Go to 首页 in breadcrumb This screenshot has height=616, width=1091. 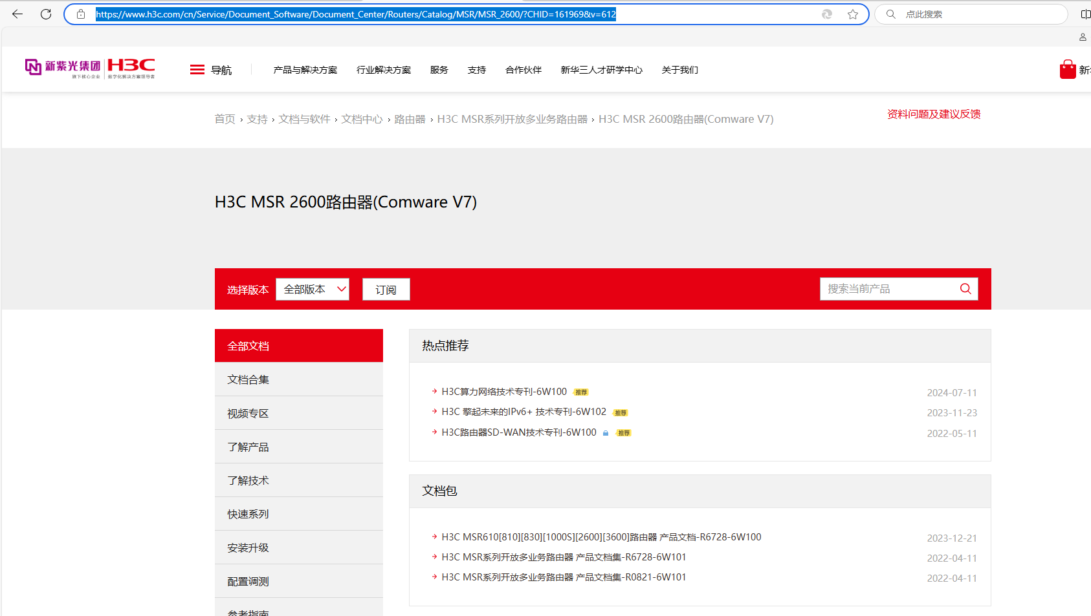coord(225,119)
